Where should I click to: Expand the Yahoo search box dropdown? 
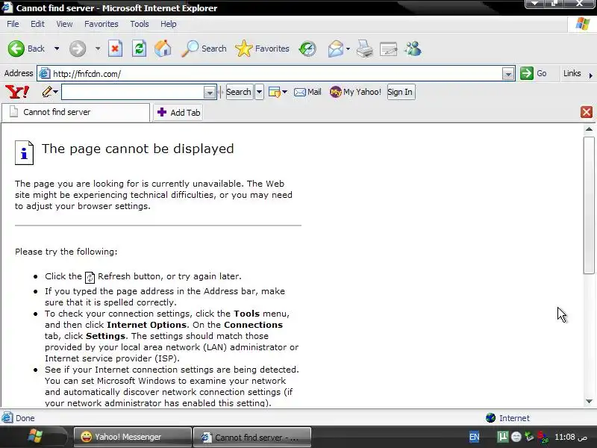(x=210, y=92)
